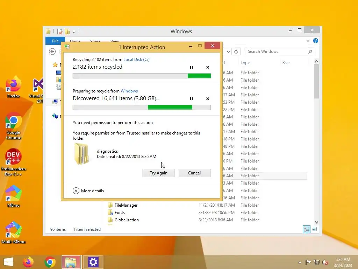Click the Cancel button in dialog
Image resolution: width=358 pixels, height=269 pixels.
[x=194, y=173]
